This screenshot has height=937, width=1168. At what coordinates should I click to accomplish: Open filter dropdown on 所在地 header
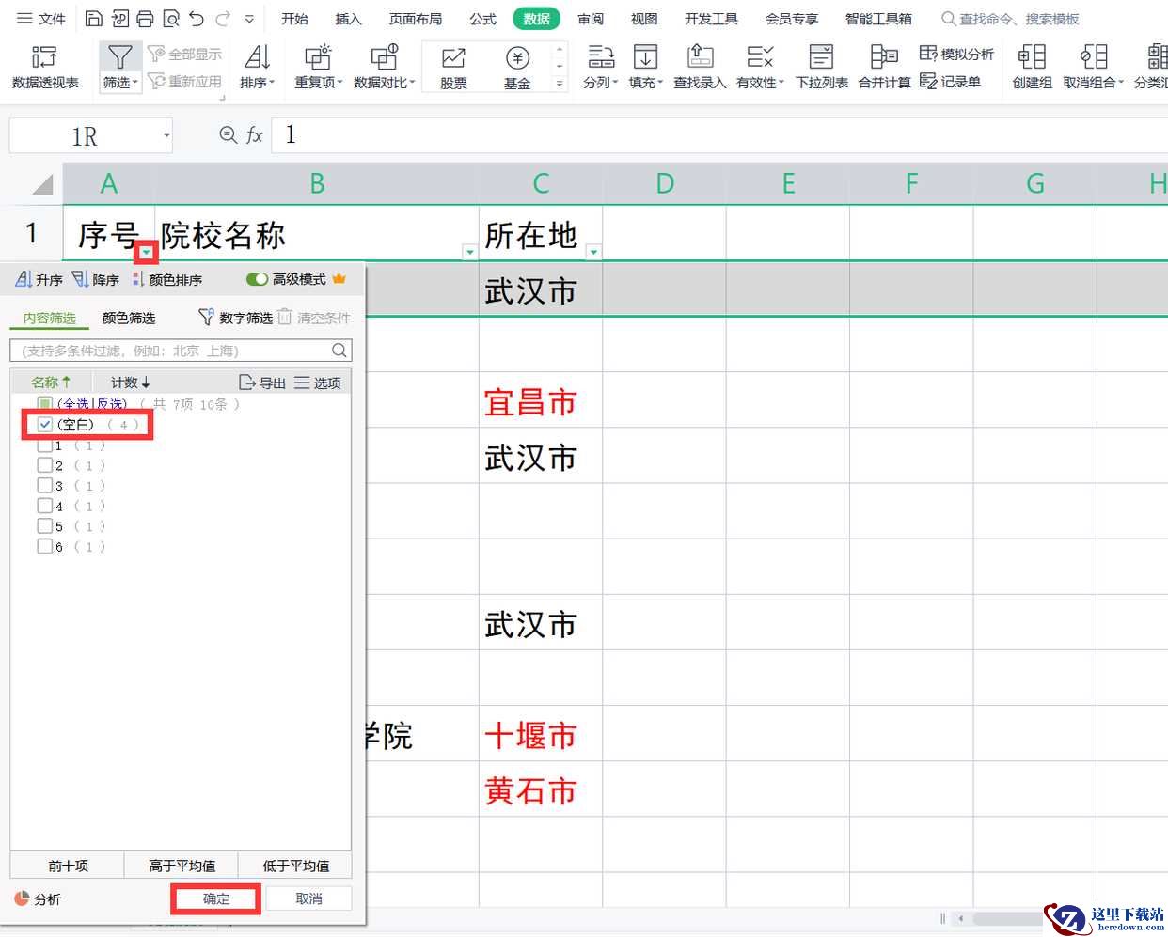[x=593, y=252]
